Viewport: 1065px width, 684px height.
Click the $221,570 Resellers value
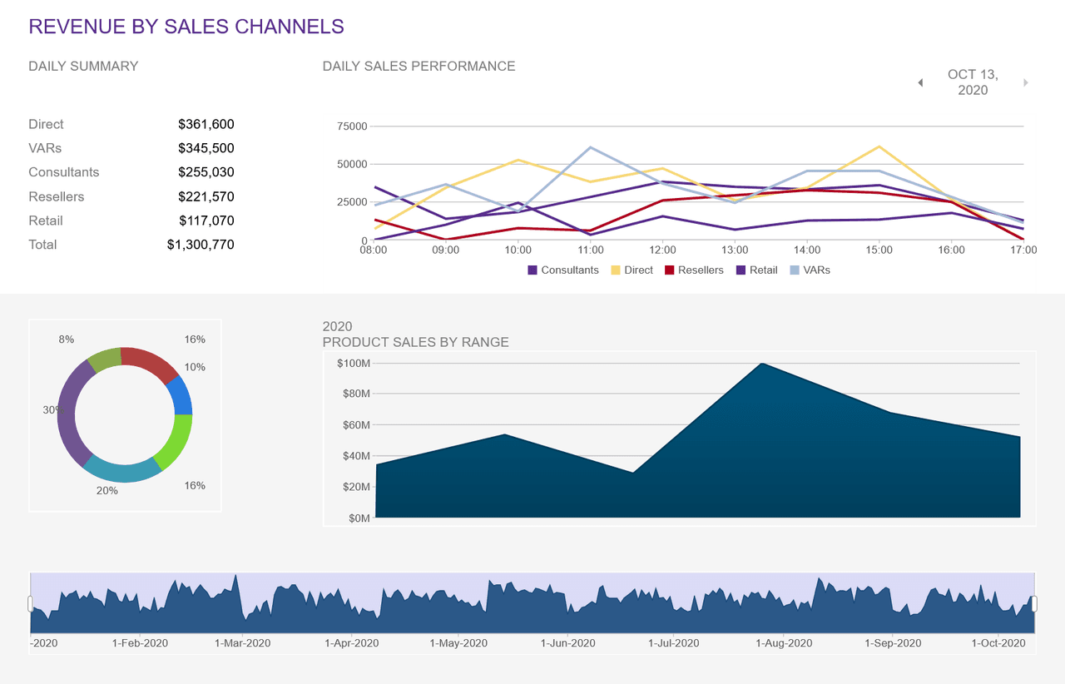pos(206,196)
